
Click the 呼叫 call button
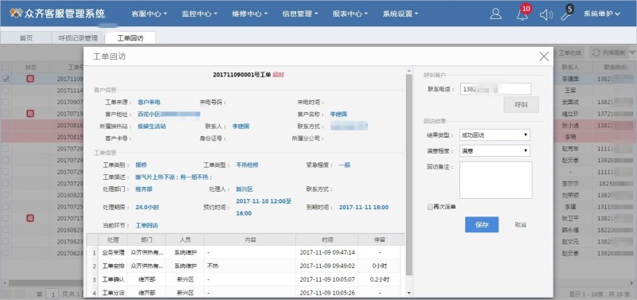pyautogui.click(x=522, y=105)
